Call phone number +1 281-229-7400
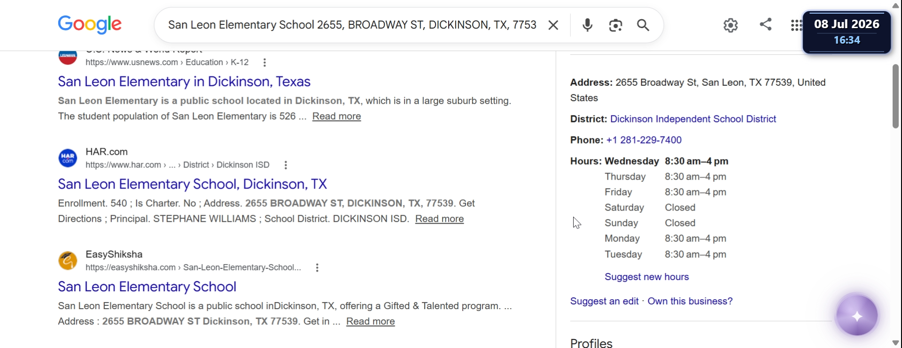902x348 pixels. pyautogui.click(x=644, y=140)
